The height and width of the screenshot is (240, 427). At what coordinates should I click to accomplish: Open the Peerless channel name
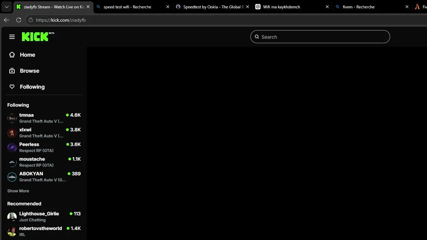click(29, 144)
